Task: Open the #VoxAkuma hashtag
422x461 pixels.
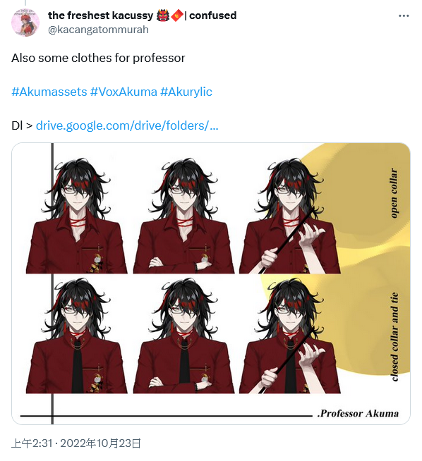Action: (123, 92)
